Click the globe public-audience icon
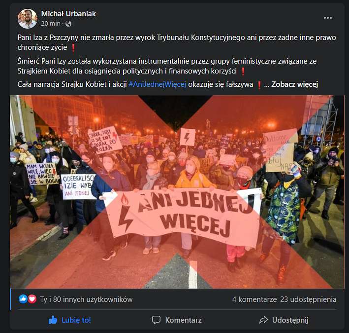Screen dimensions: 349x333 pyautogui.click(x=68, y=24)
